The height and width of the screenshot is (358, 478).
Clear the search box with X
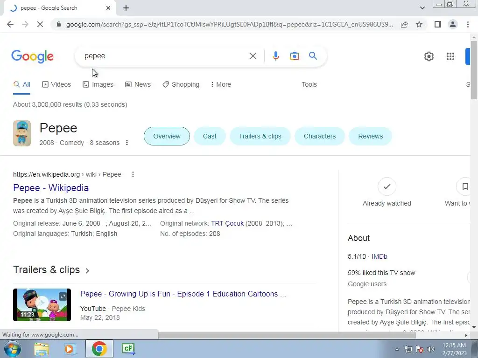pos(253,56)
